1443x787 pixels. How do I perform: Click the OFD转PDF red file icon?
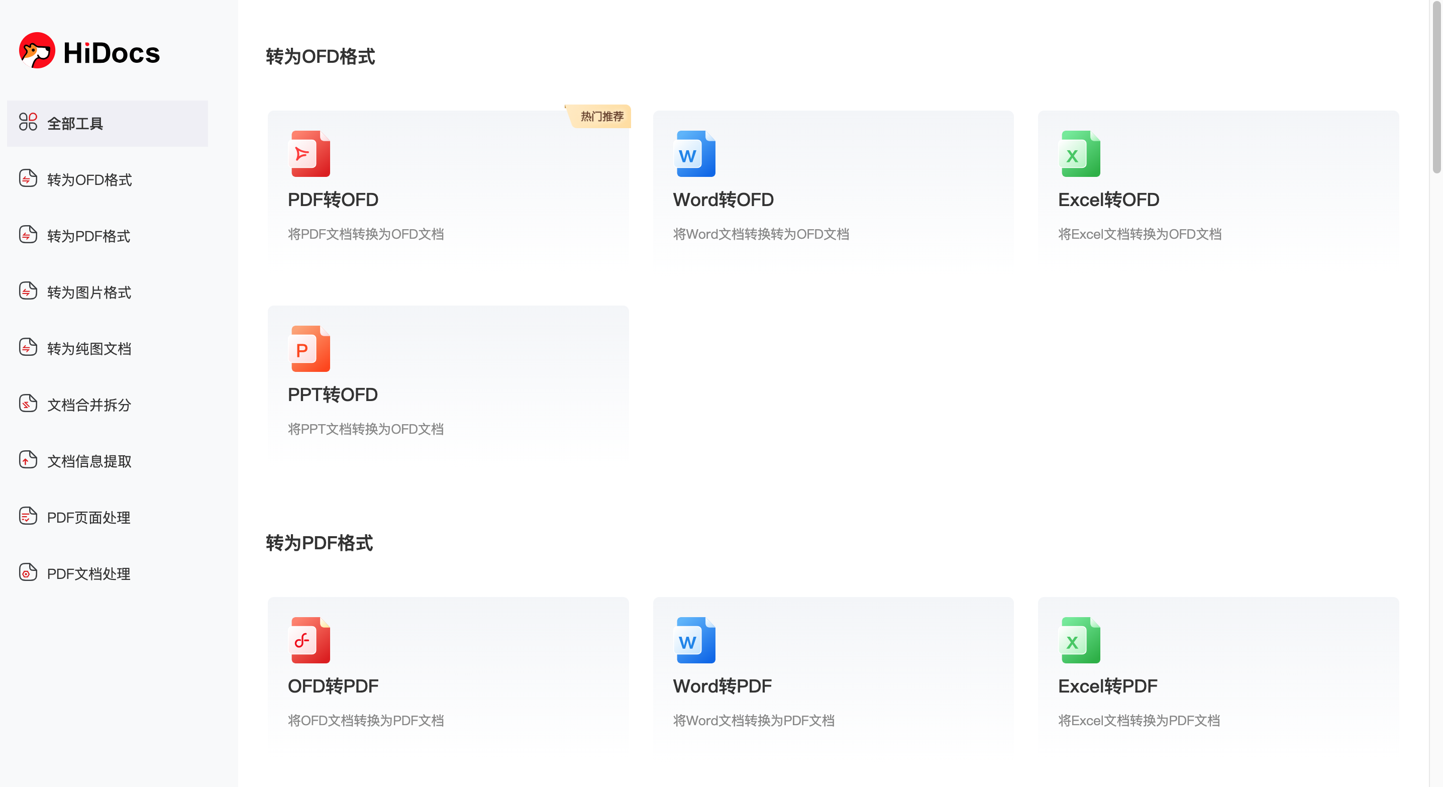click(x=311, y=640)
